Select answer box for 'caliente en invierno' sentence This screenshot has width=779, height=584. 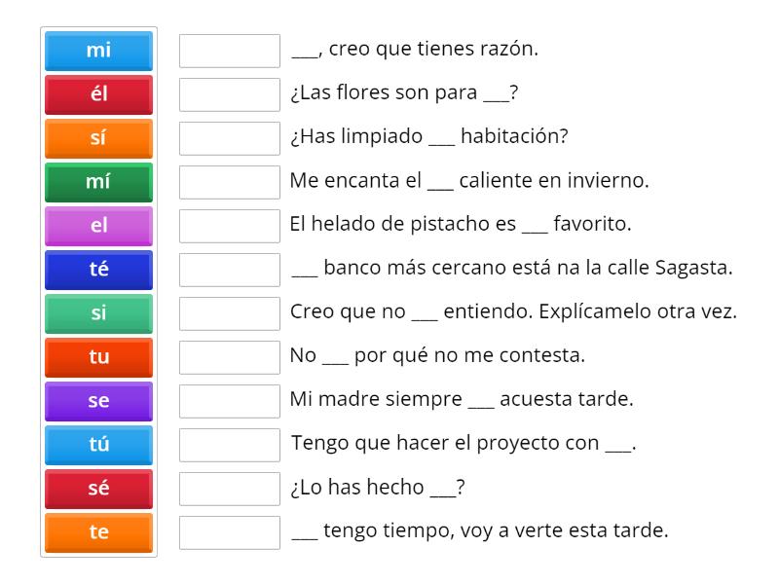[230, 182]
